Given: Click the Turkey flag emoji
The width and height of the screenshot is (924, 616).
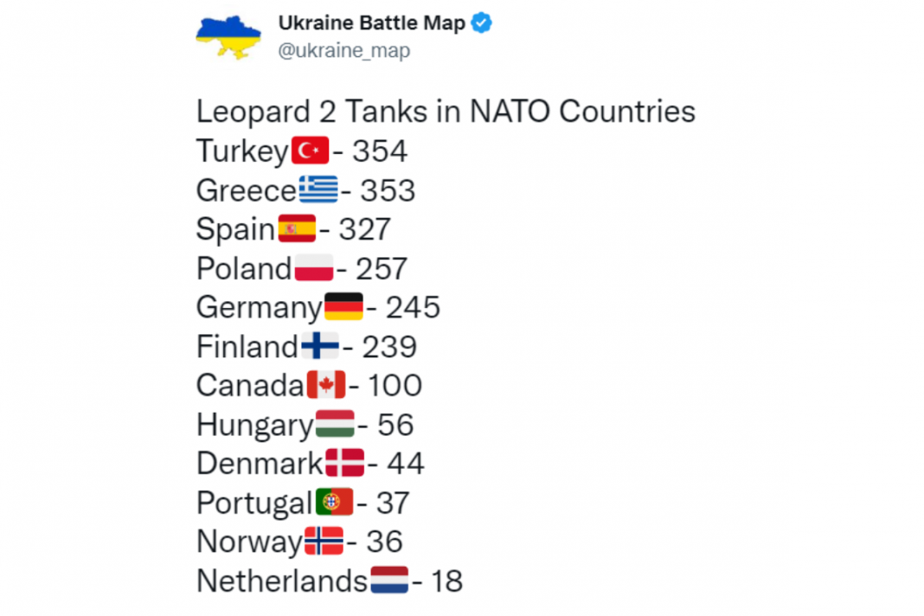Looking at the screenshot, I should 310,151.
